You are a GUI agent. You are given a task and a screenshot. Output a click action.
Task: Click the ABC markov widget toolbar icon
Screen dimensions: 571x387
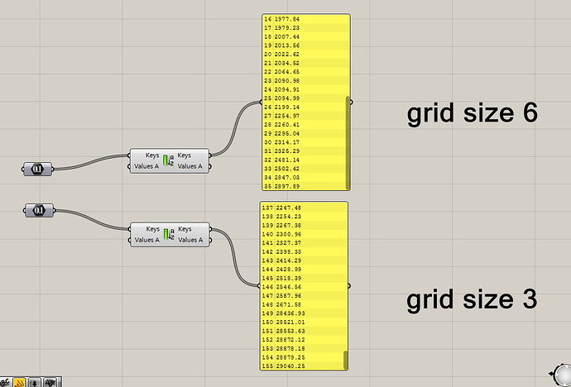tap(4, 383)
